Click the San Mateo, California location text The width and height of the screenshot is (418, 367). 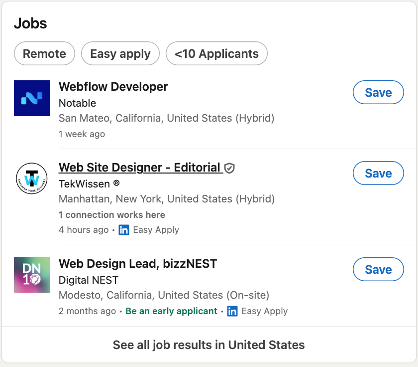[x=166, y=118]
